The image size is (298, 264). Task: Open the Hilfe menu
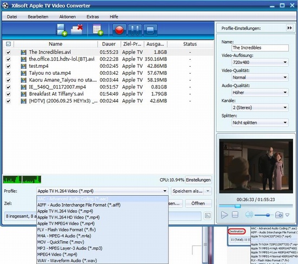point(114,17)
